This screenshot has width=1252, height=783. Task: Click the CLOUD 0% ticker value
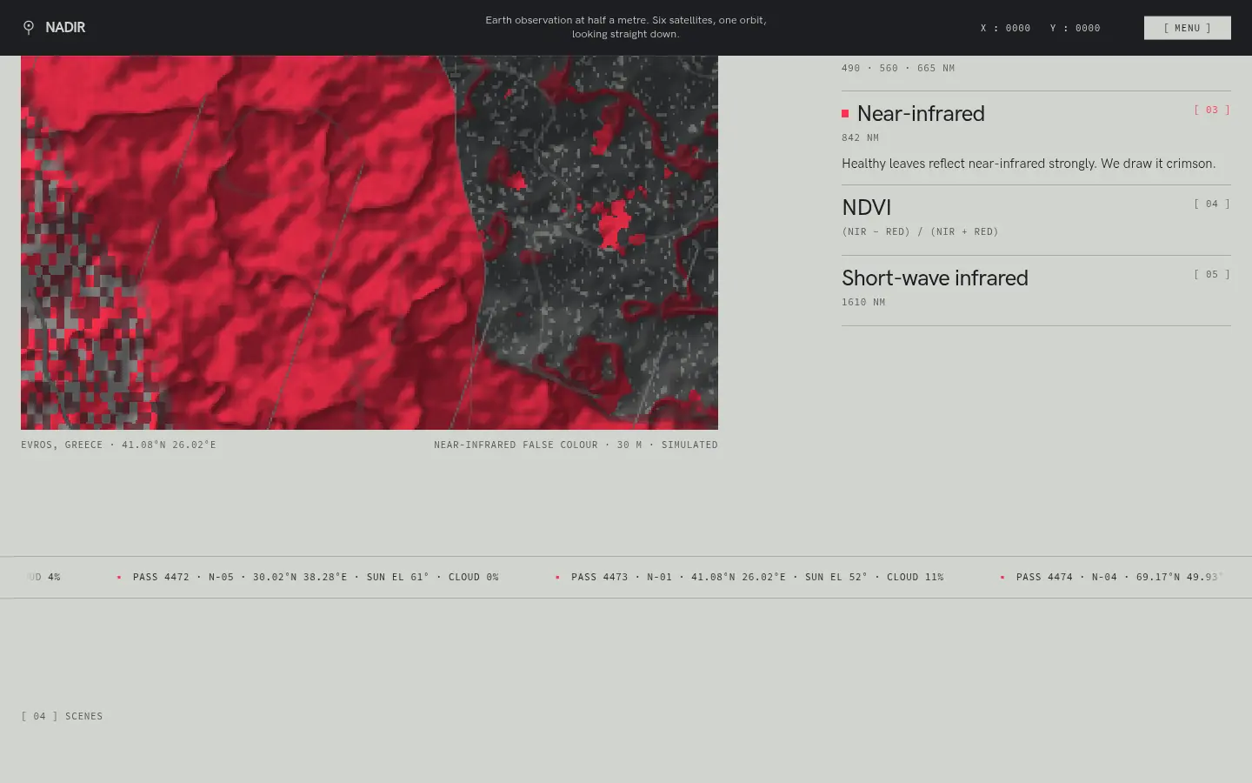pos(474,577)
